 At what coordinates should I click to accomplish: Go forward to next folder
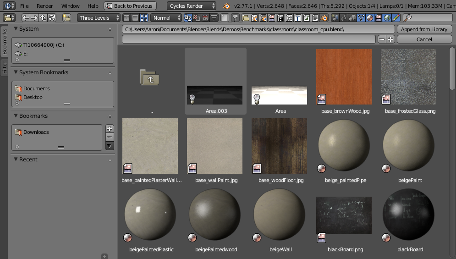click(34, 18)
